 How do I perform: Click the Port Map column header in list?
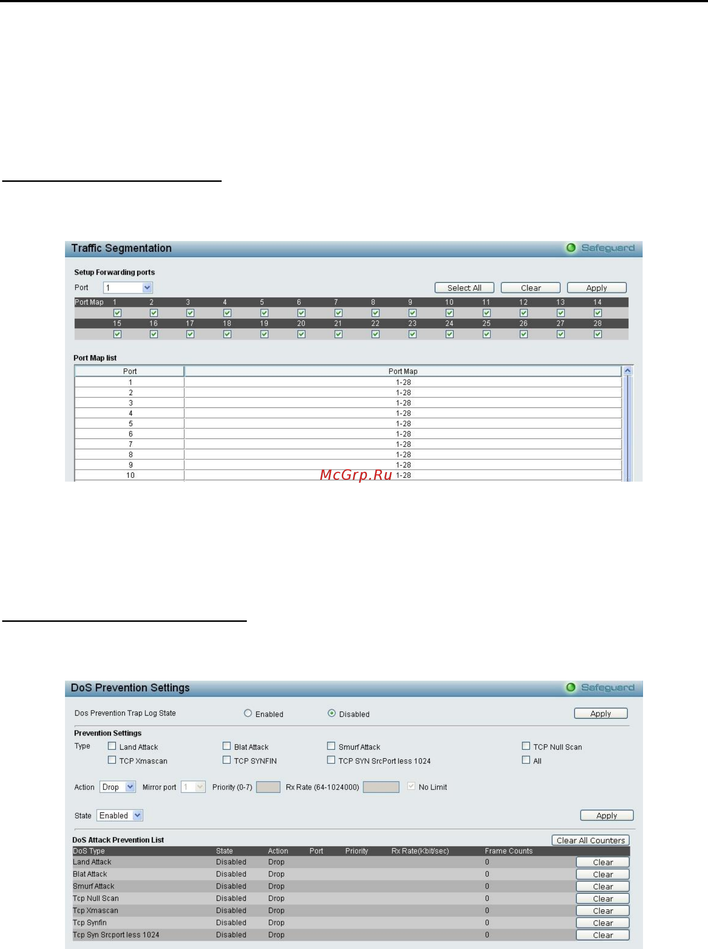403,371
